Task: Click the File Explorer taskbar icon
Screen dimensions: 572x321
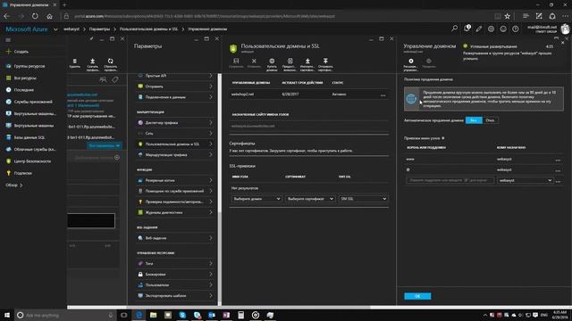Action: [x=153, y=315]
